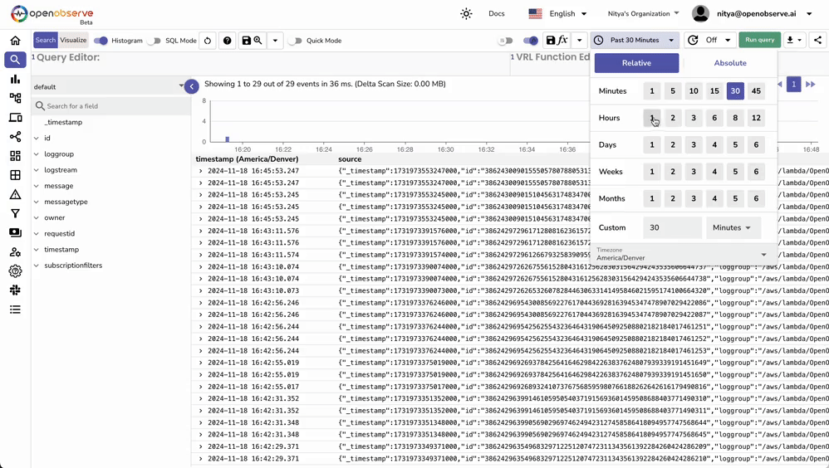Image resolution: width=829 pixels, height=468 pixels.
Task: Go to Home from the sidebar
Action: click(15, 41)
